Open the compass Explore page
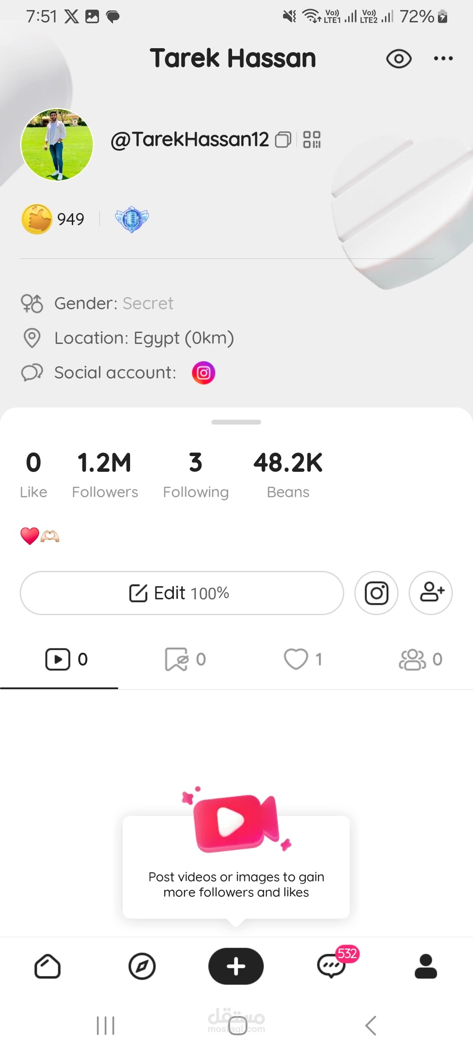 point(142,966)
